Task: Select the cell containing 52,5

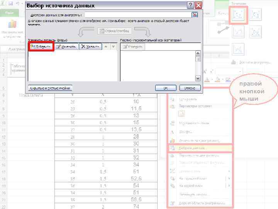Action: pyautogui.click(x=136, y=178)
